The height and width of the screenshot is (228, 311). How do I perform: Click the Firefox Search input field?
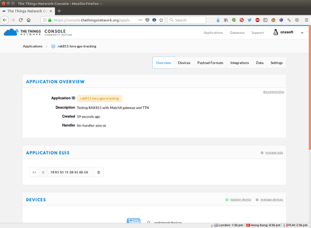(x=187, y=20)
